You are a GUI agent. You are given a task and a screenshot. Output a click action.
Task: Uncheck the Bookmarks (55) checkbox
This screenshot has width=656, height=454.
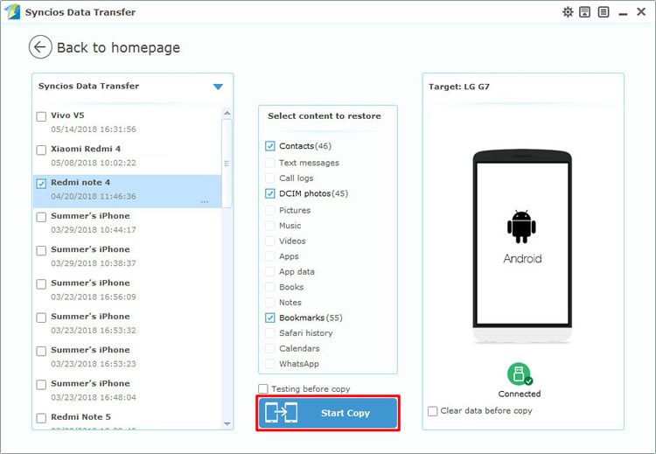pos(270,318)
